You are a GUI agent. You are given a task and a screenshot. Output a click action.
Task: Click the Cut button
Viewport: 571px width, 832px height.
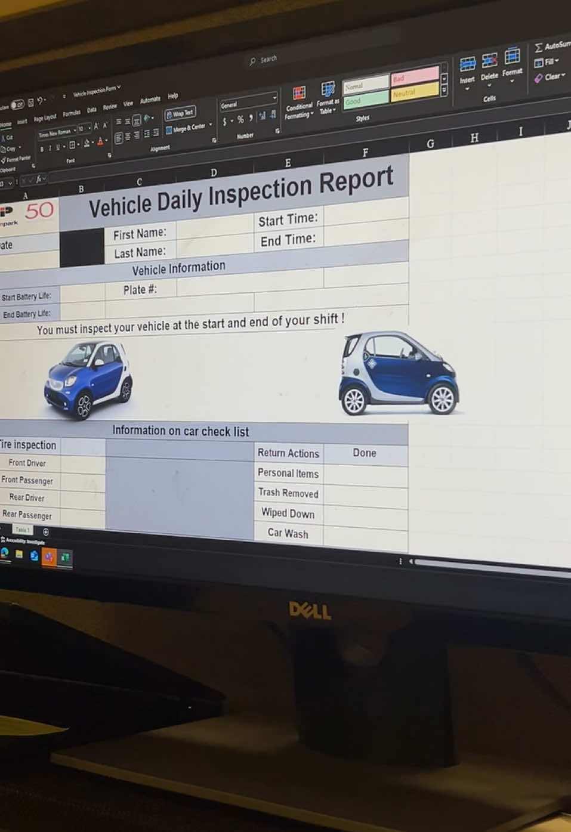point(8,138)
